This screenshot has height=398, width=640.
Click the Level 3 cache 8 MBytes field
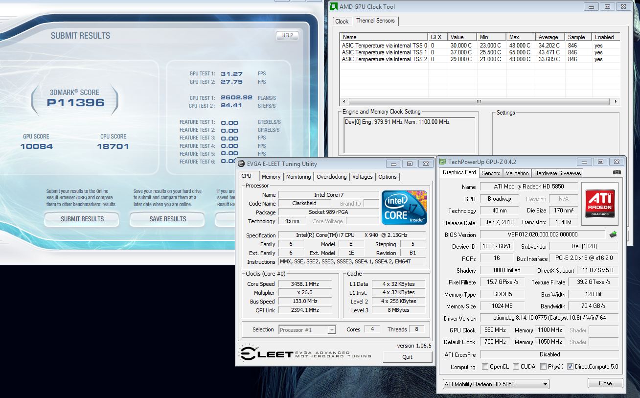398,310
